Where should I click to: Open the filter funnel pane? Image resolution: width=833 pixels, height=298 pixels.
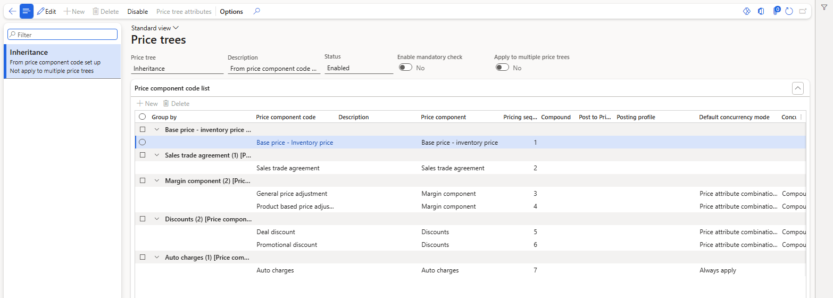824,6
